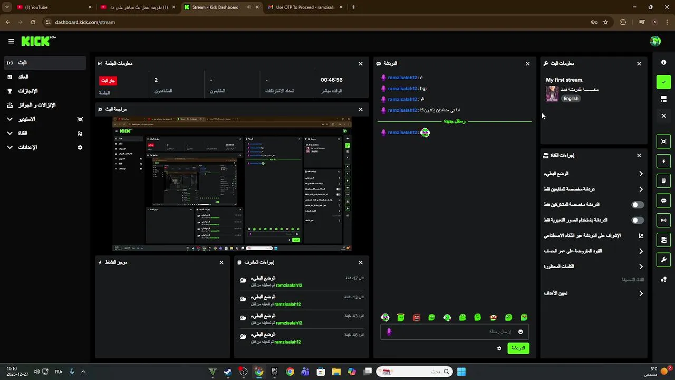
Task: Click ramzisalah12 link in 17-minute moderator action
Action: pyautogui.click(x=289, y=286)
